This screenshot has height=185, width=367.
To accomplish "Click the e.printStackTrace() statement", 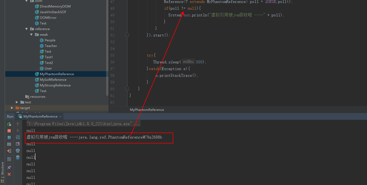I will click(x=177, y=75).
